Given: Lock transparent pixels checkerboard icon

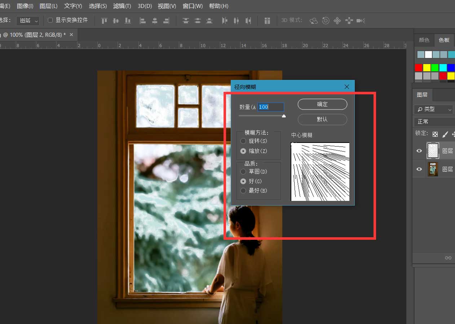Looking at the screenshot, I should (435, 134).
